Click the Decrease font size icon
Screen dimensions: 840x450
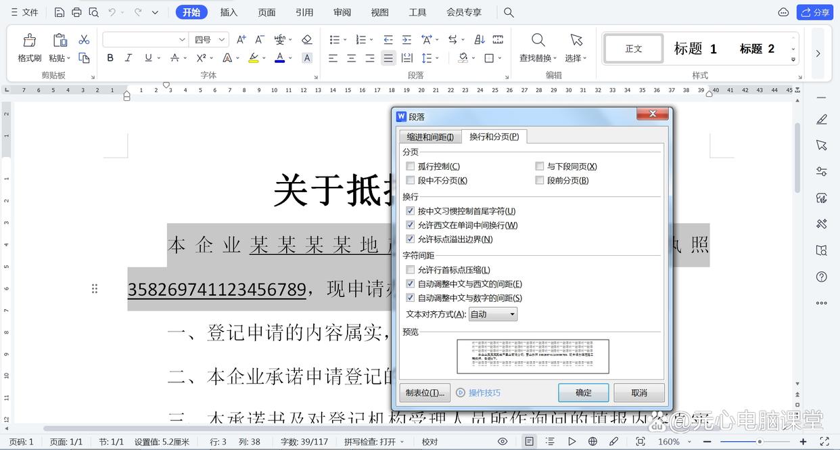(260, 40)
